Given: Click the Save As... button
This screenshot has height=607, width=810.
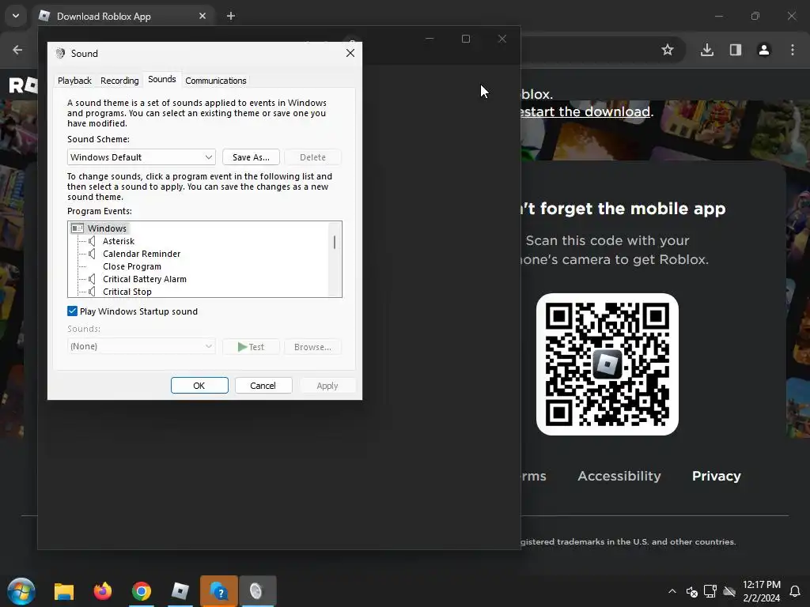Looking at the screenshot, I should pos(251,157).
